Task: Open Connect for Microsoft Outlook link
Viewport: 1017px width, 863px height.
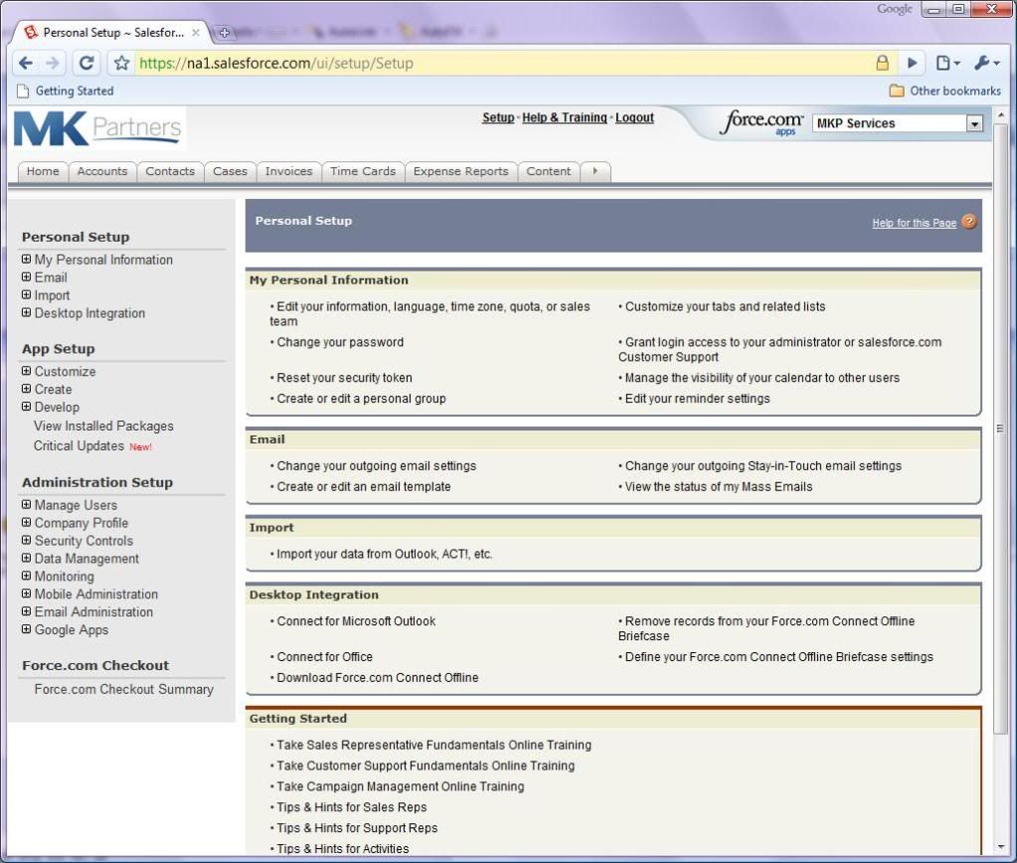Action: 356,621
